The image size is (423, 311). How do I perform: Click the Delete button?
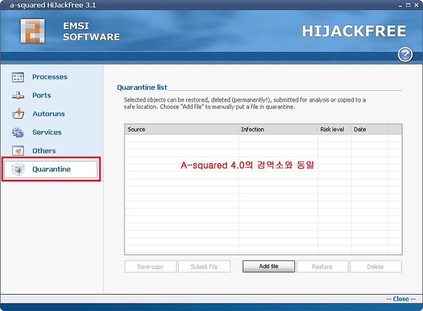[x=375, y=266]
